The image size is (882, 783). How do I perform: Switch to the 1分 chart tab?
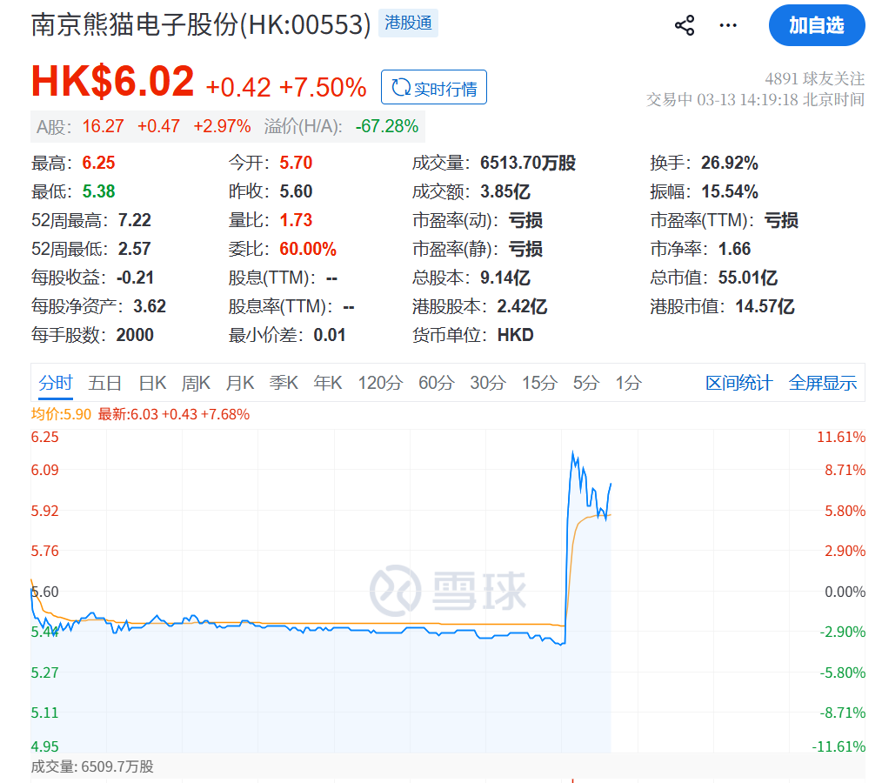628,383
